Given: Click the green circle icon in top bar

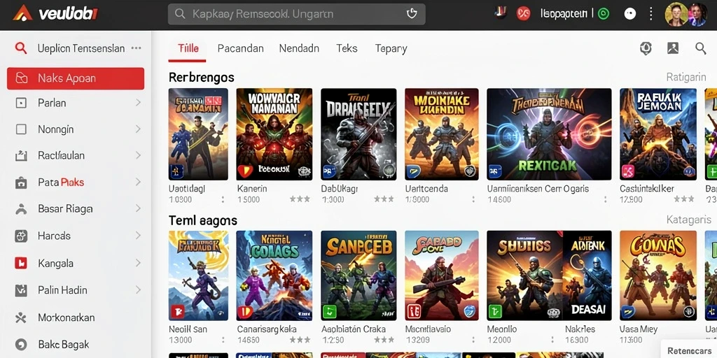Looking at the screenshot, I should 604,14.
